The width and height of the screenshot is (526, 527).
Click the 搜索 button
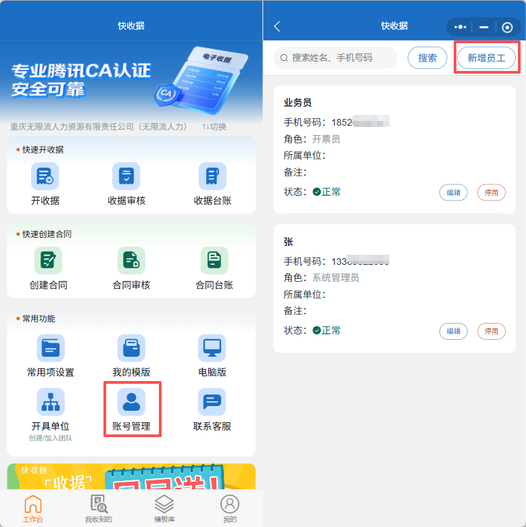pyautogui.click(x=427, y=58)
